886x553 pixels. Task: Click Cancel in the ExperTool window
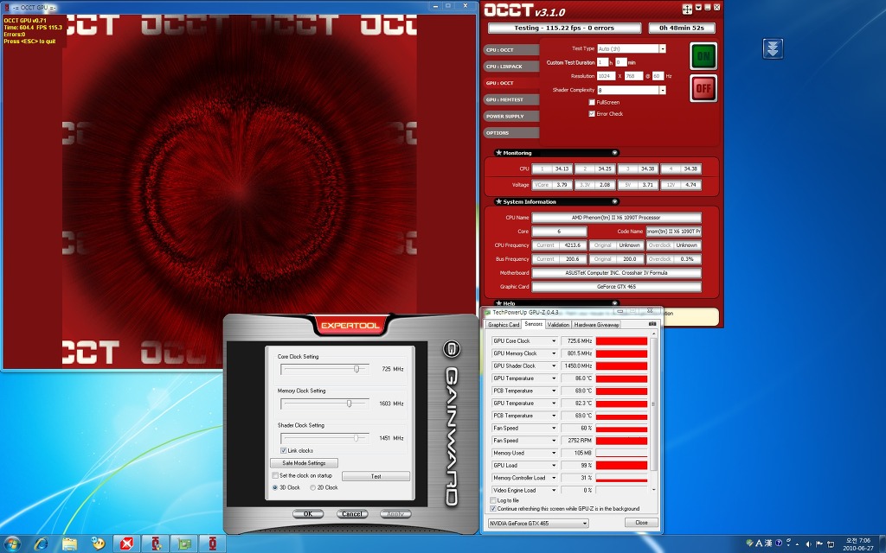coord(352,513)
